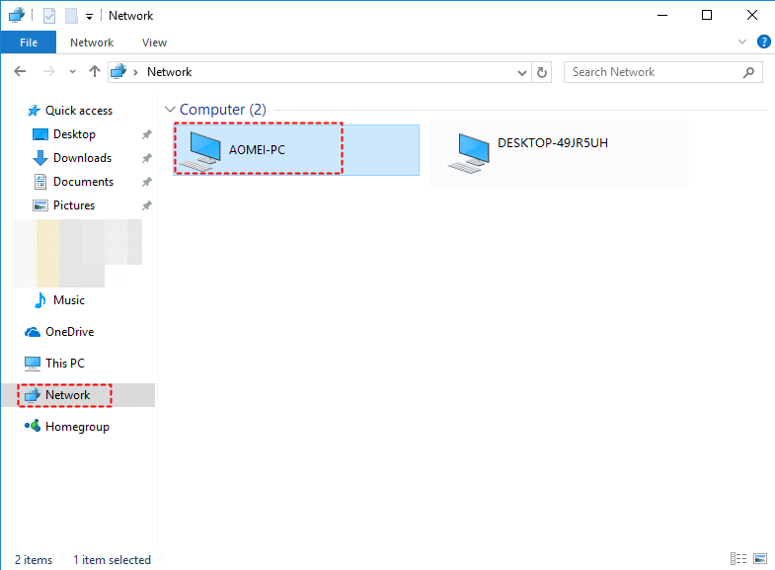Click the pin icon next to Documents

tap(147, 182)
